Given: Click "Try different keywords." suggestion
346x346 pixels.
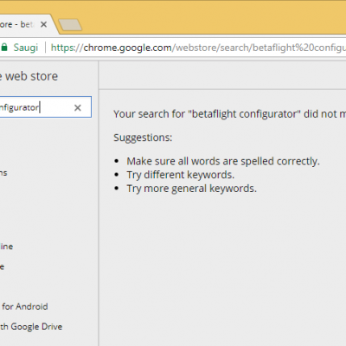Looking at the screenshot, I should tap(181, 175).
